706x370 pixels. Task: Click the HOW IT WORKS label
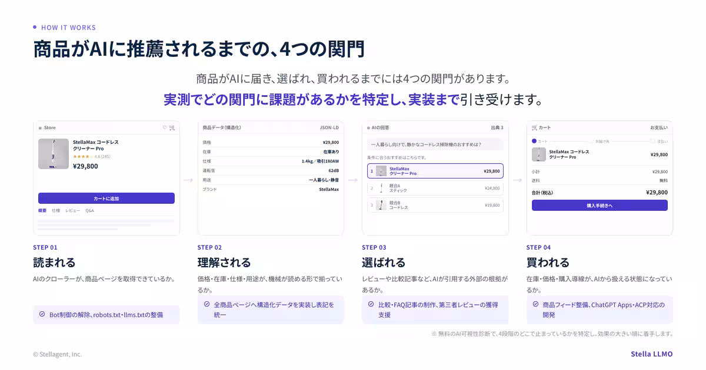point(68,28)
